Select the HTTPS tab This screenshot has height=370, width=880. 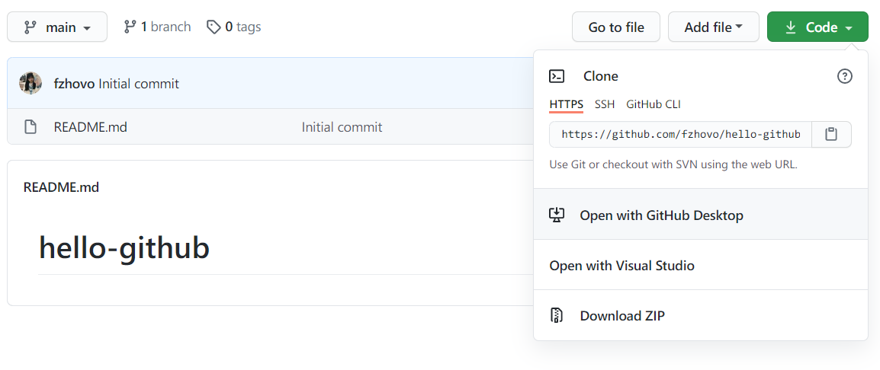pyautogui.click(x=567, y=104)
